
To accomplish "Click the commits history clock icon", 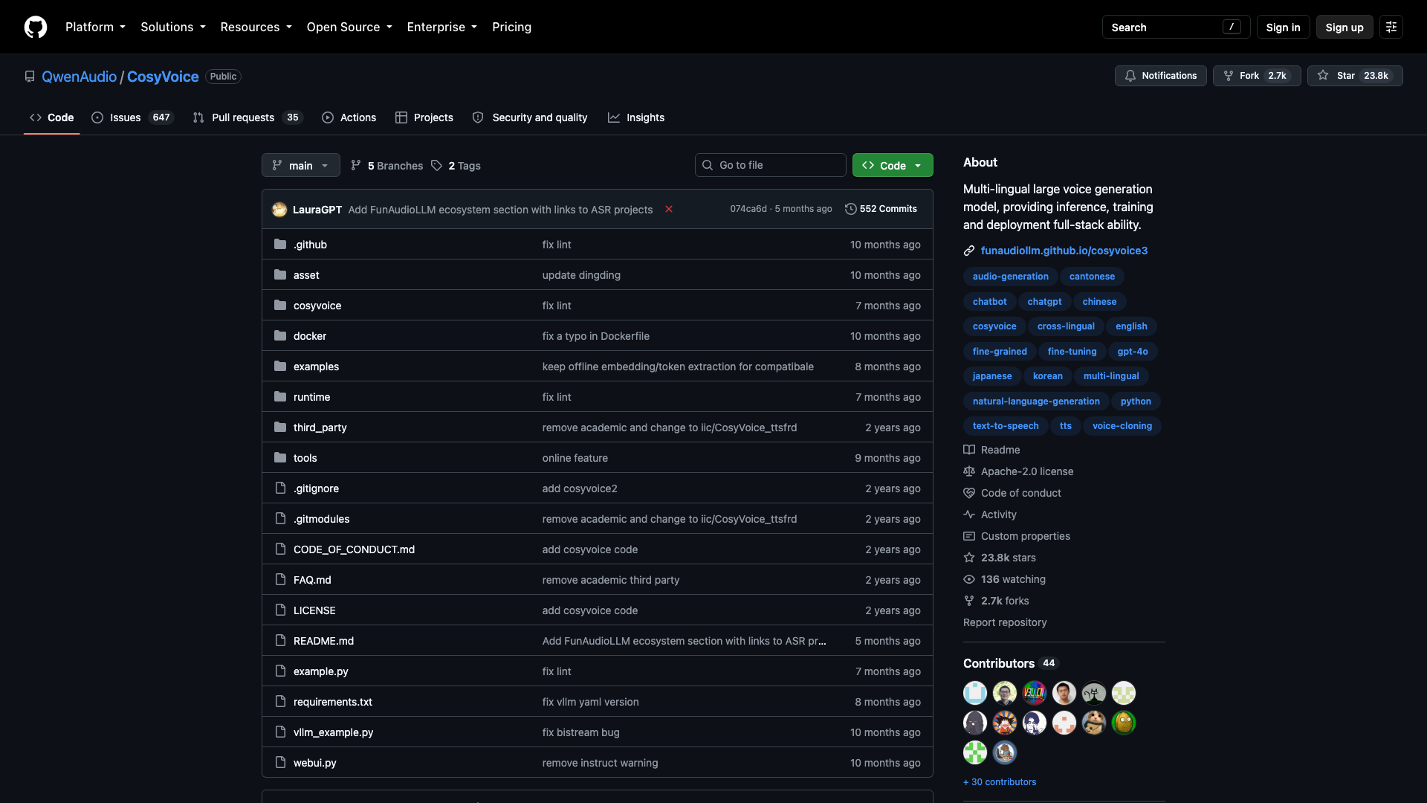I will point(851,209).
